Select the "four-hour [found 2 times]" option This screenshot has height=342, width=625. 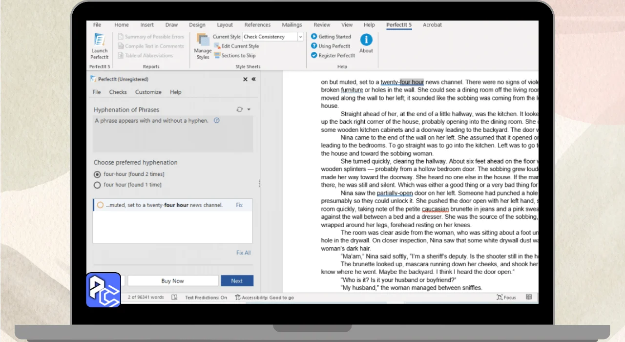[97, 174]
